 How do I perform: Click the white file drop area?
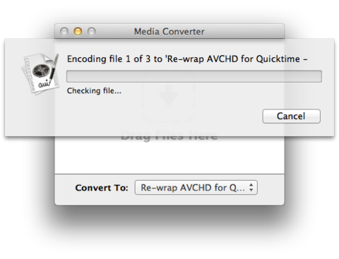169,155
